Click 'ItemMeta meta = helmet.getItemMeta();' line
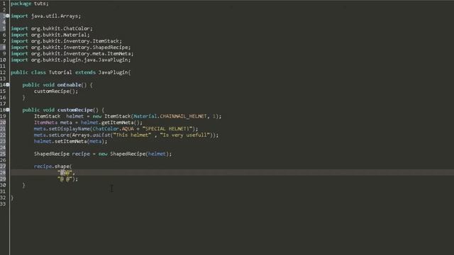 click(88, 123)
